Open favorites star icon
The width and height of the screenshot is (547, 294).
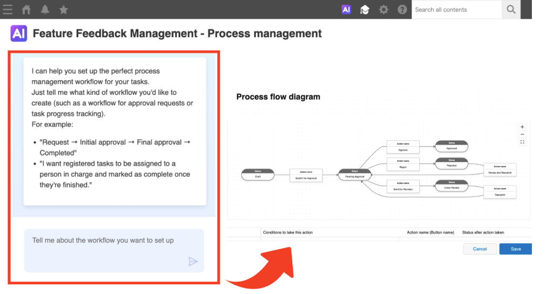pos(63,10)
